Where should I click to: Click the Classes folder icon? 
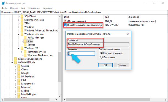(19, 66)
